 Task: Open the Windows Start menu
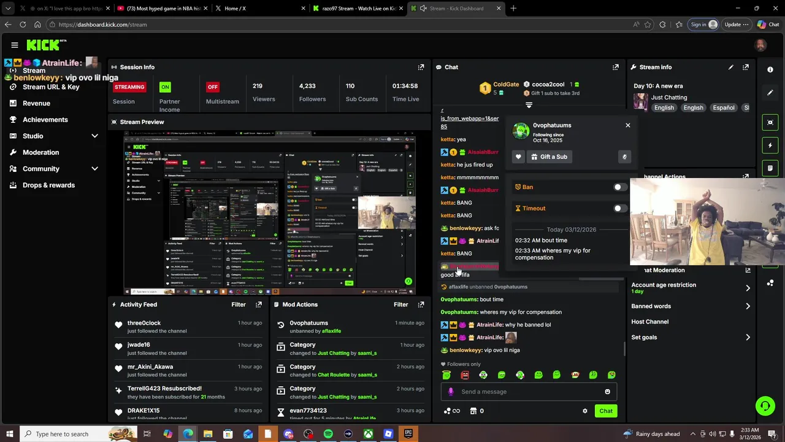[x=9, y=434]
